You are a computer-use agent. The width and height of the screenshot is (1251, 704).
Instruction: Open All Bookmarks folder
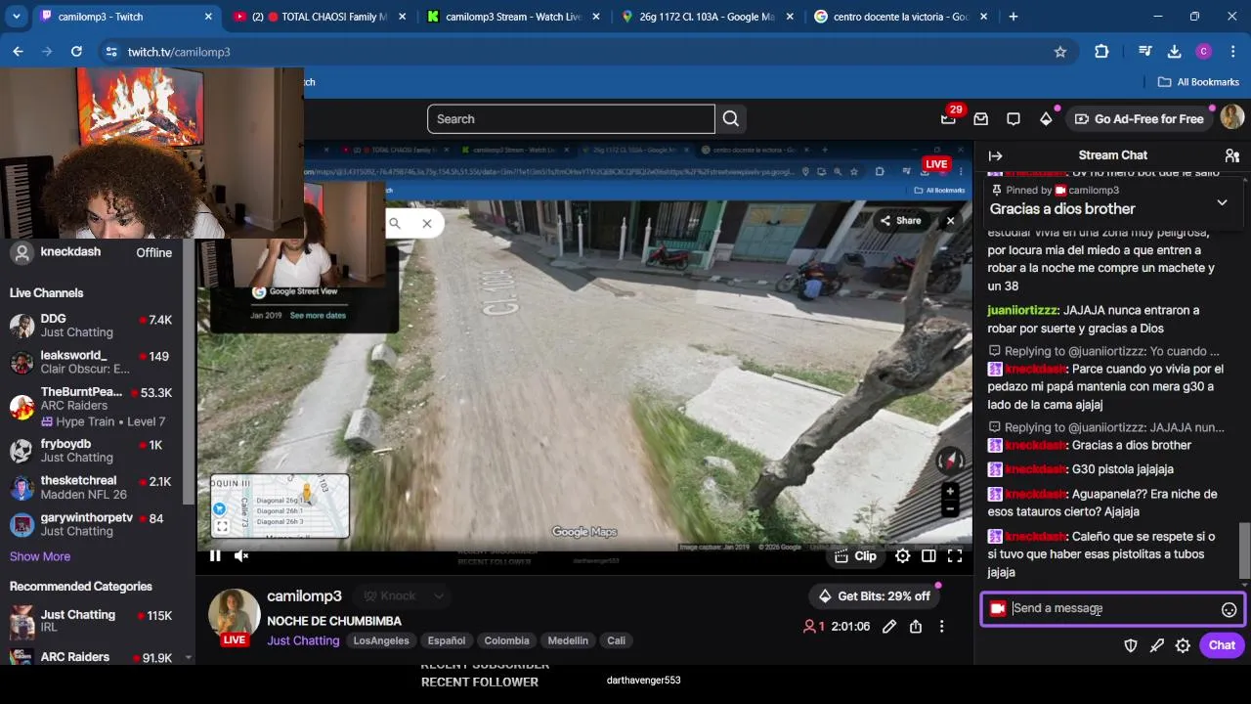coord(1198,82)
